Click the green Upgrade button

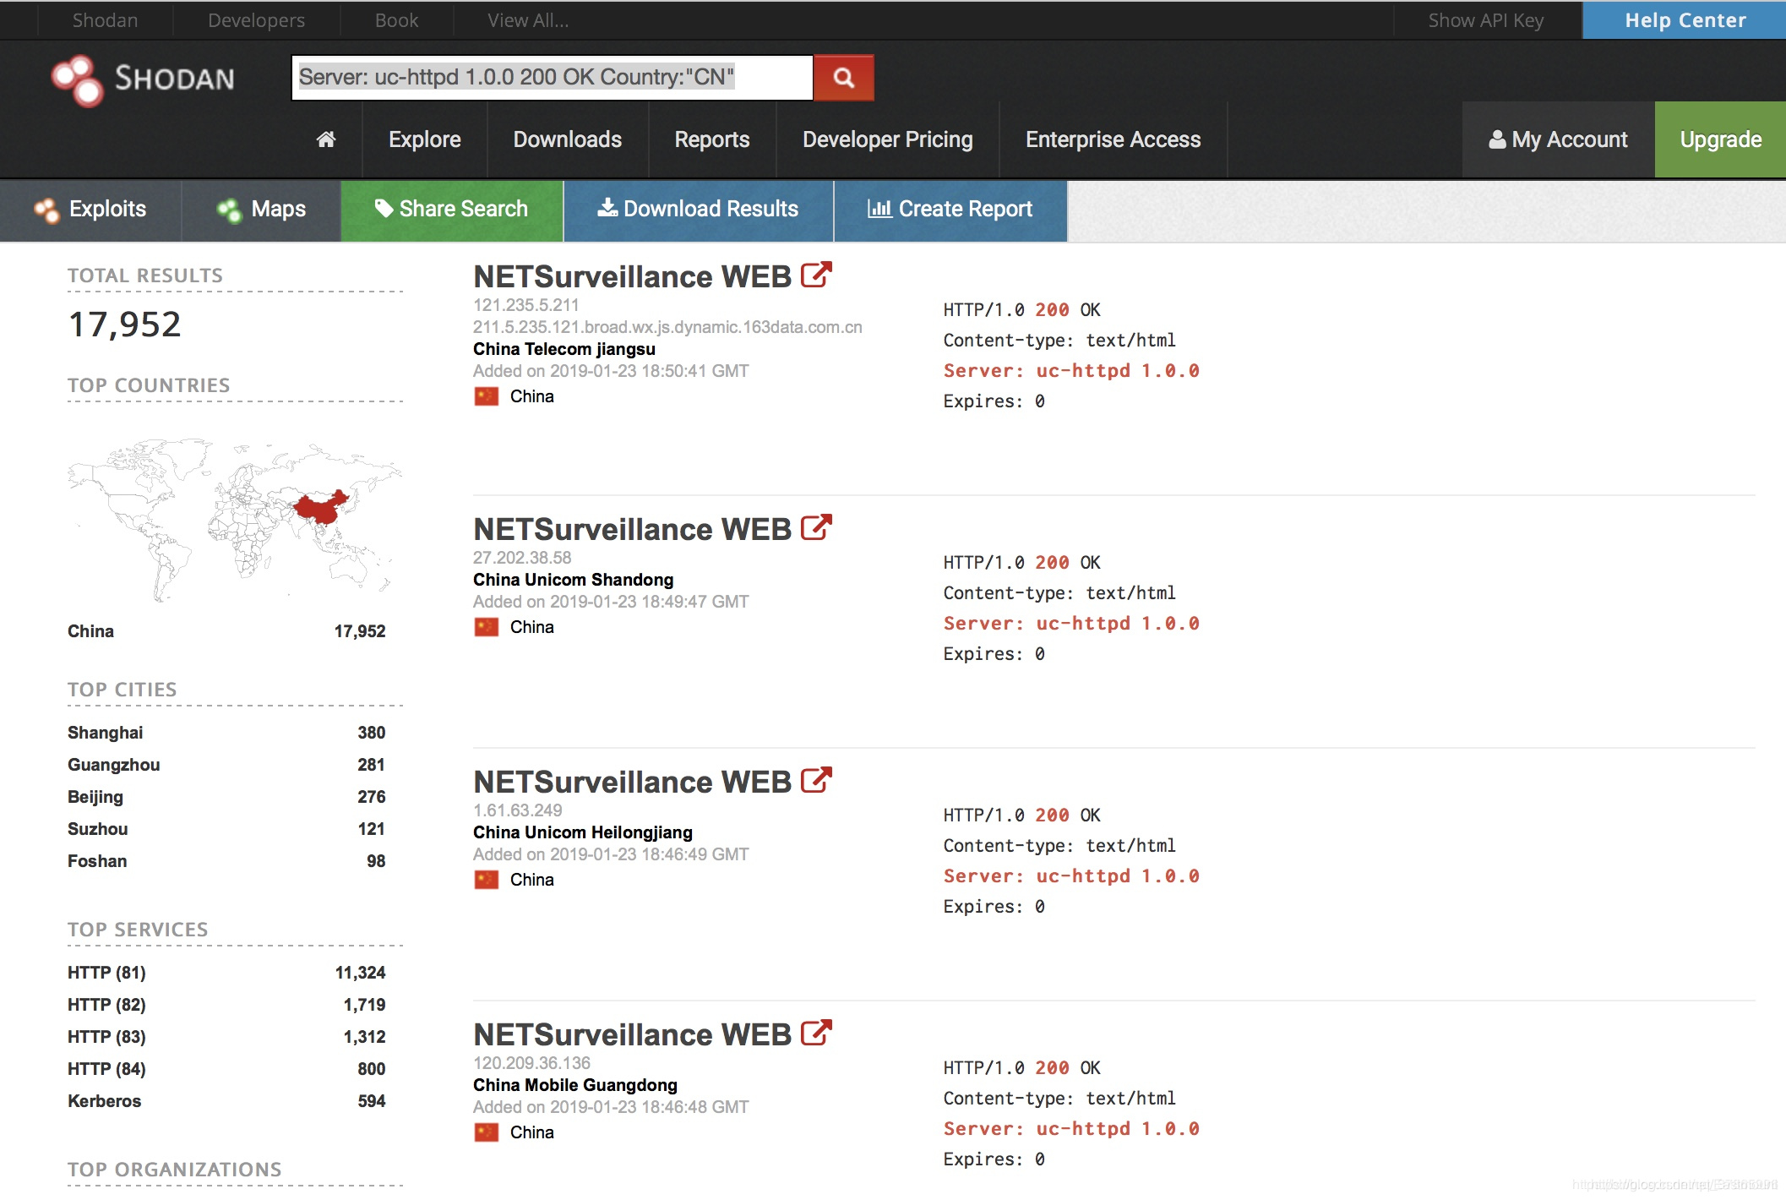click(1721, 139)
